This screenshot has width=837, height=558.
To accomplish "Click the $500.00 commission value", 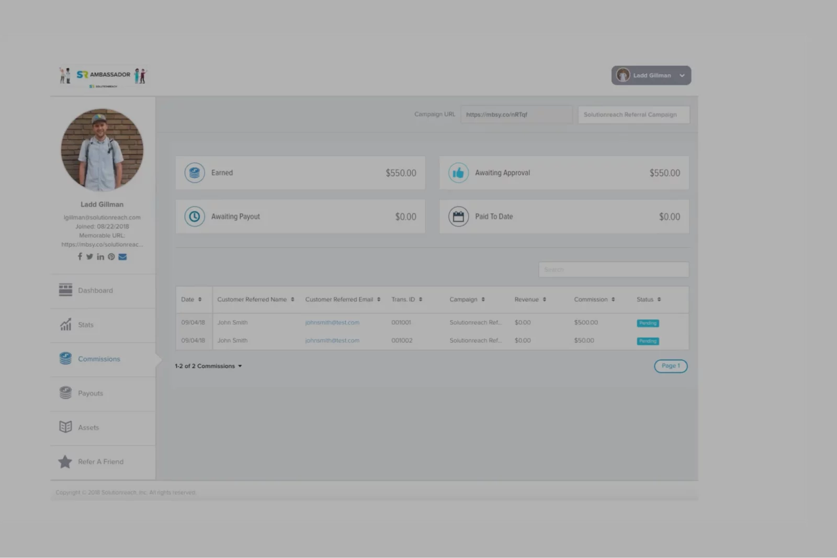I will (586, 323).
